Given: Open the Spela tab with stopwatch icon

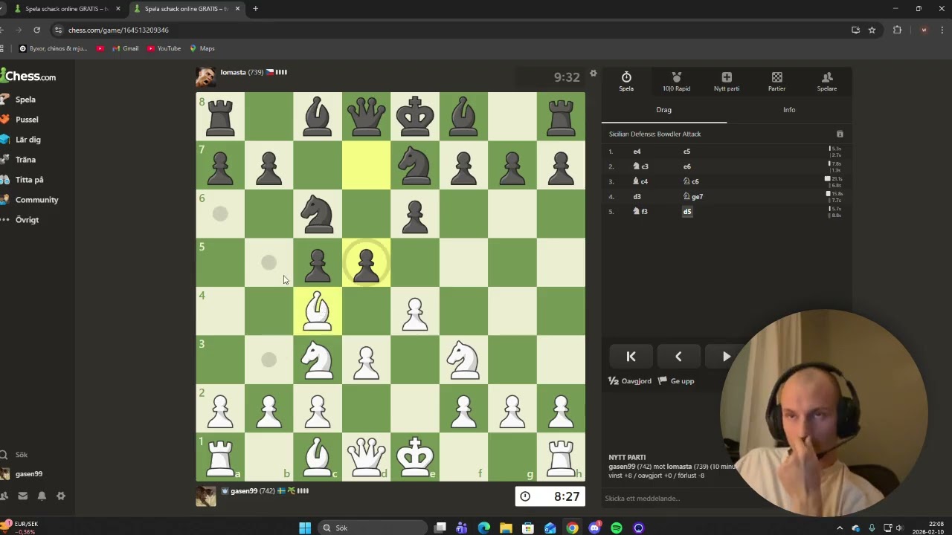Looking at the screenshot, I should (x=626, y=82).
